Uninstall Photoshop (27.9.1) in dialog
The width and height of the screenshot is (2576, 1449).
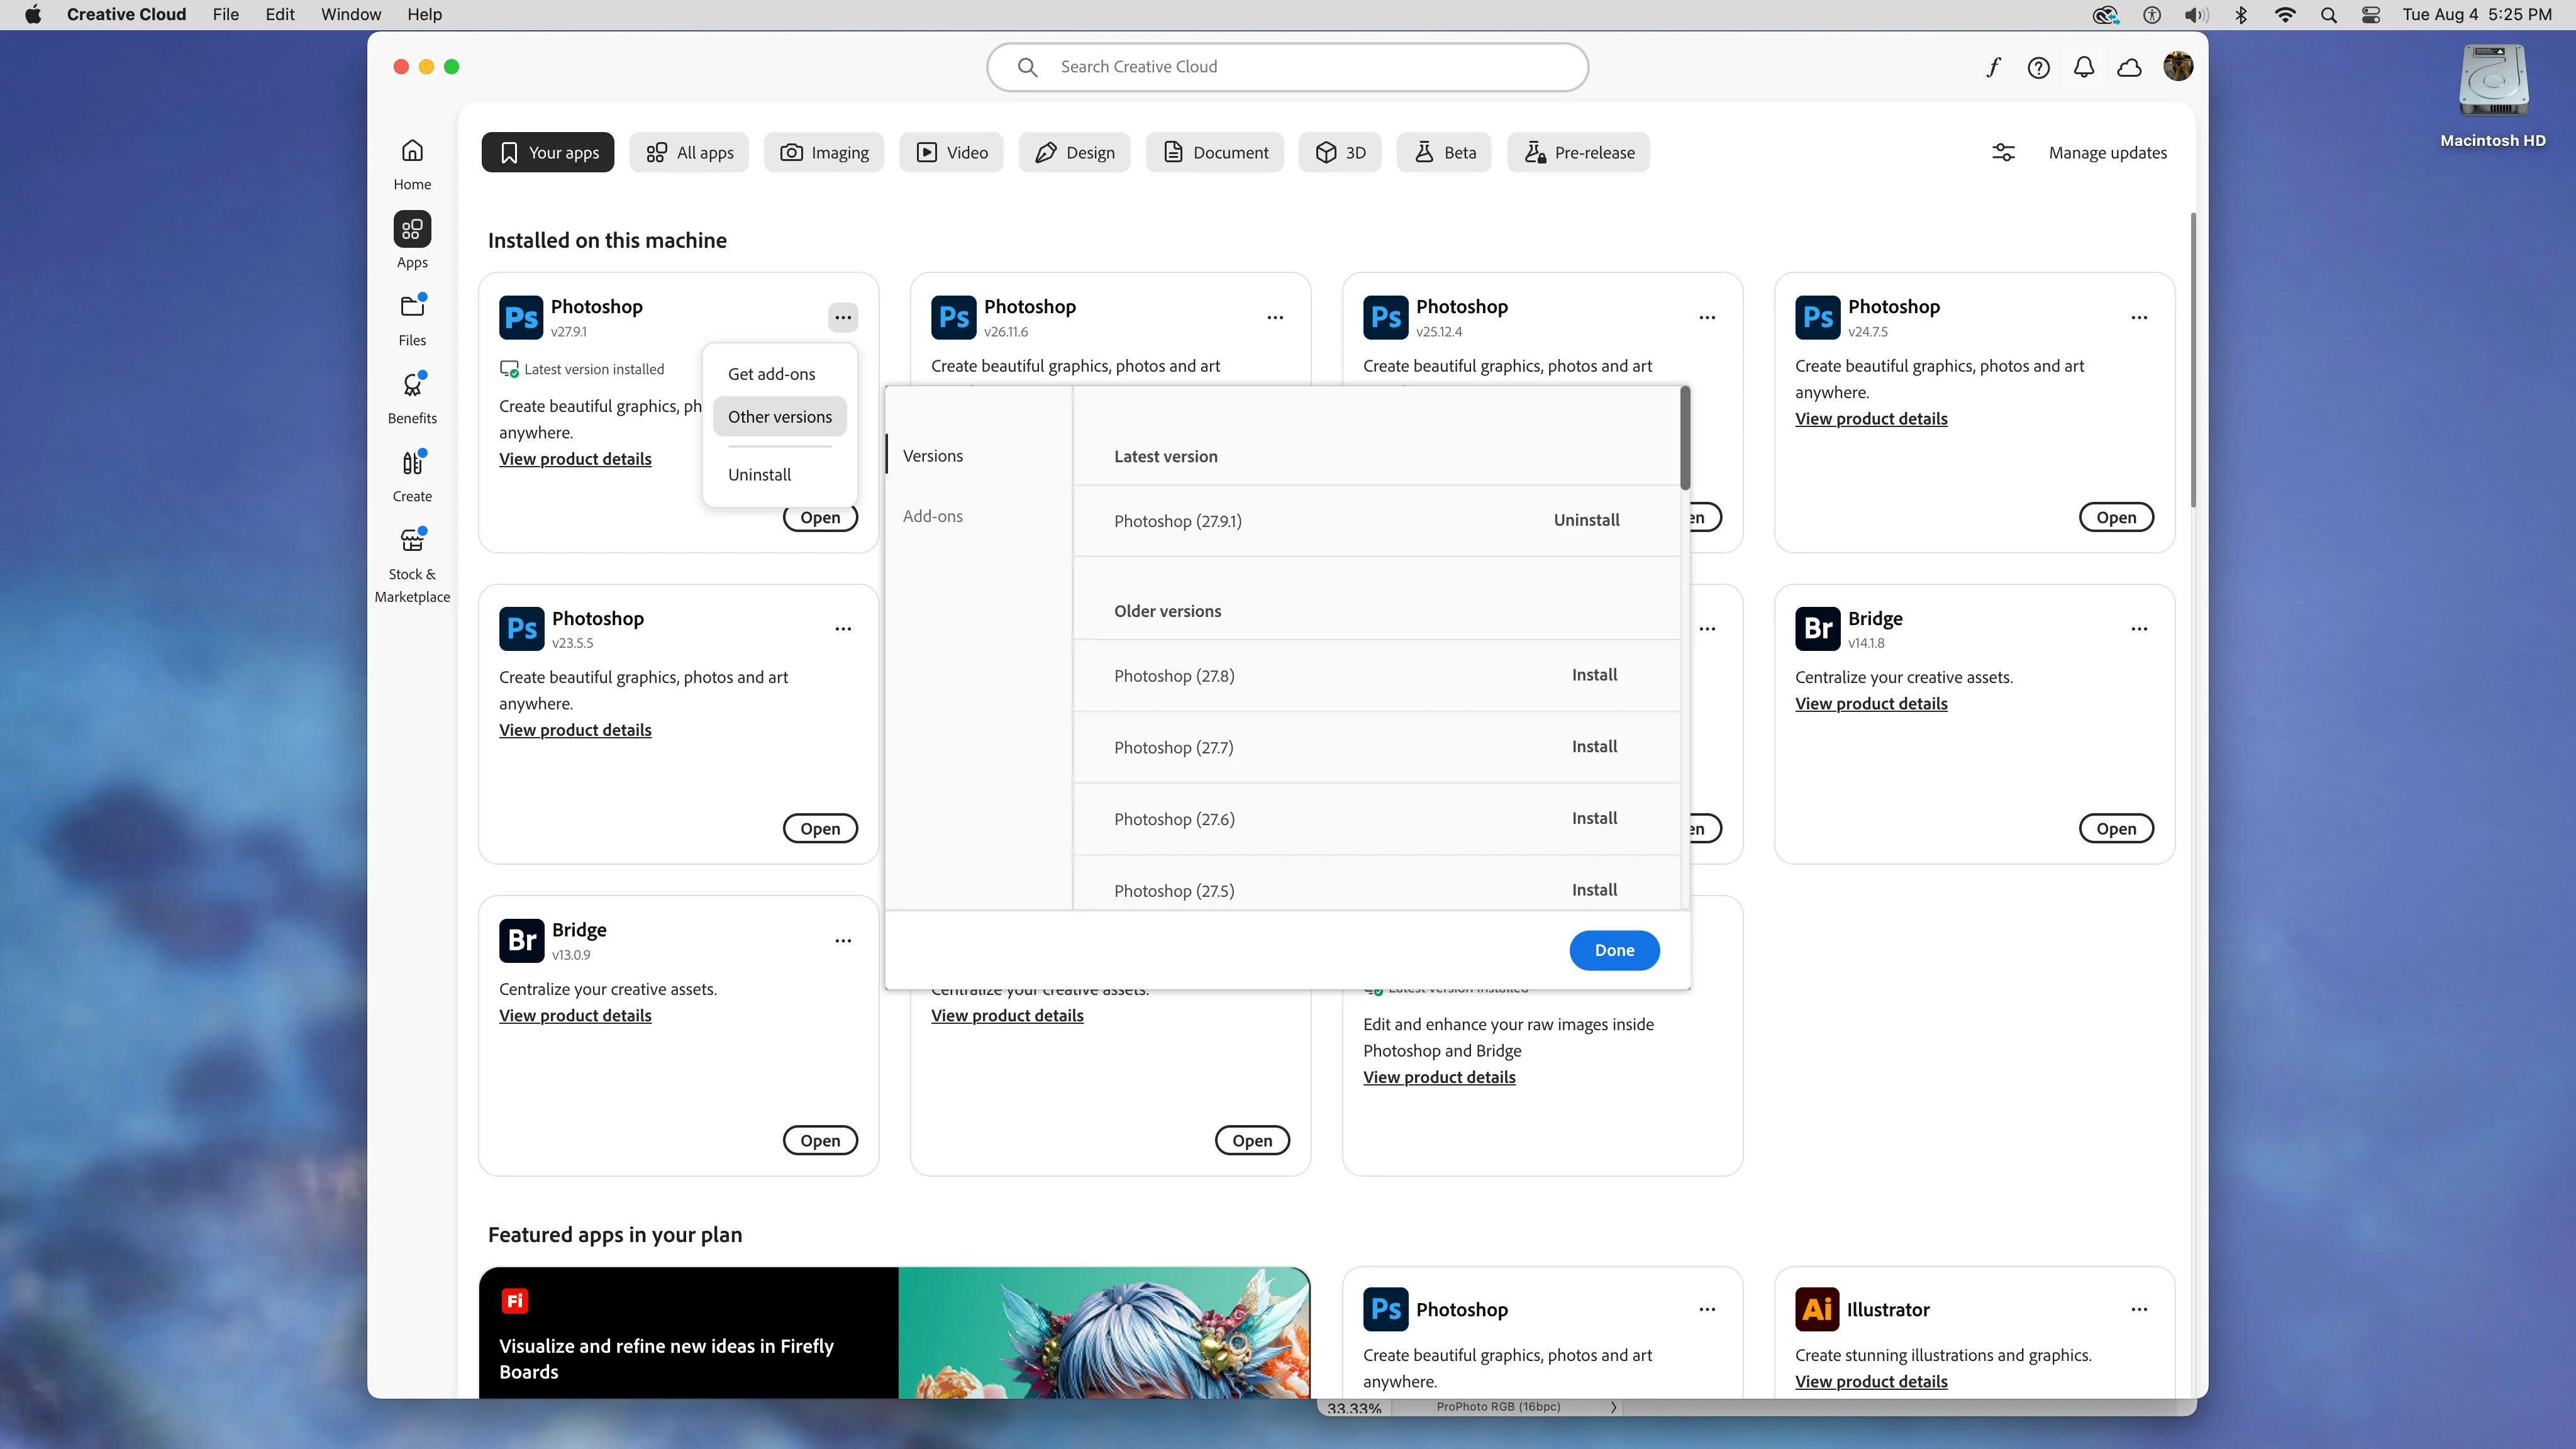click(1586, 521)
